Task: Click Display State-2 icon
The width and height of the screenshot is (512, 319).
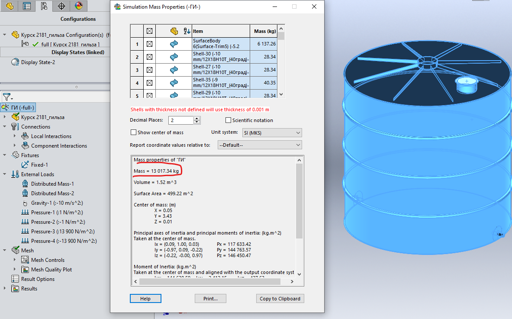Action: pos(15,62)
